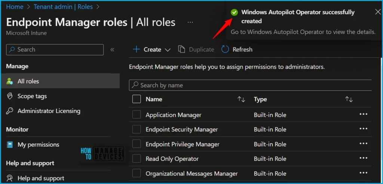
Task: Click the sidebar Search field
Action: tap(55, 50)
